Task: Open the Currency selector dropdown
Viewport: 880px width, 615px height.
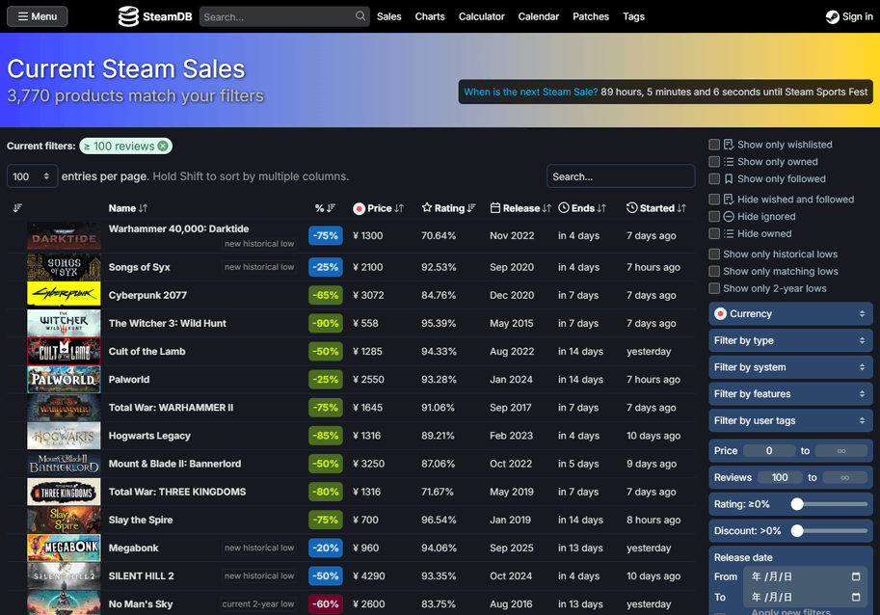Action: (x=790, y=314)
